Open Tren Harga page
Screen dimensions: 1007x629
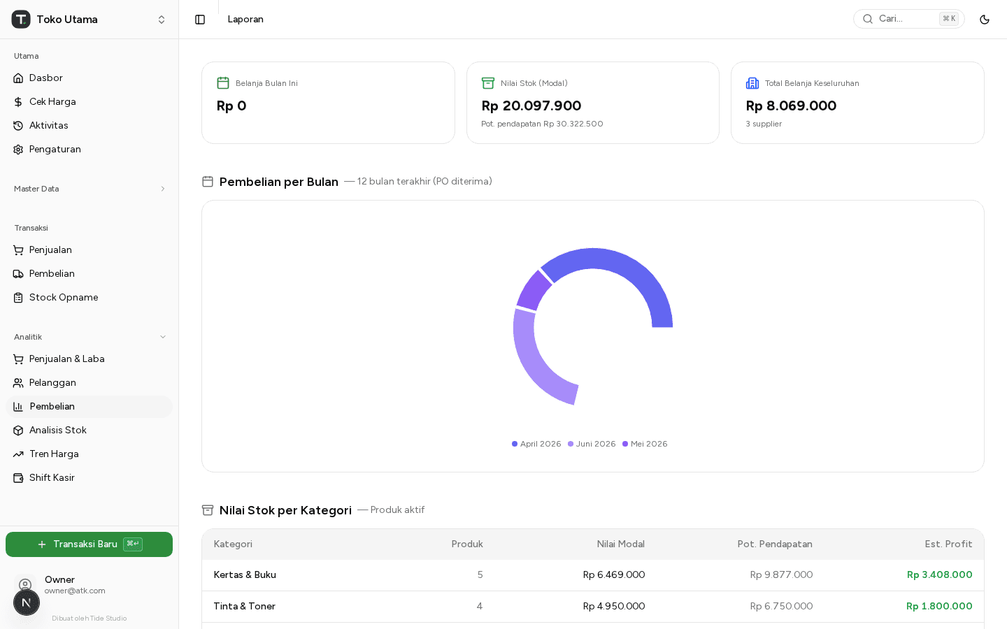click(89, 454)
